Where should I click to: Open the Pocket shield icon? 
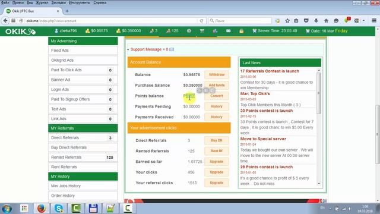[306, 21]
